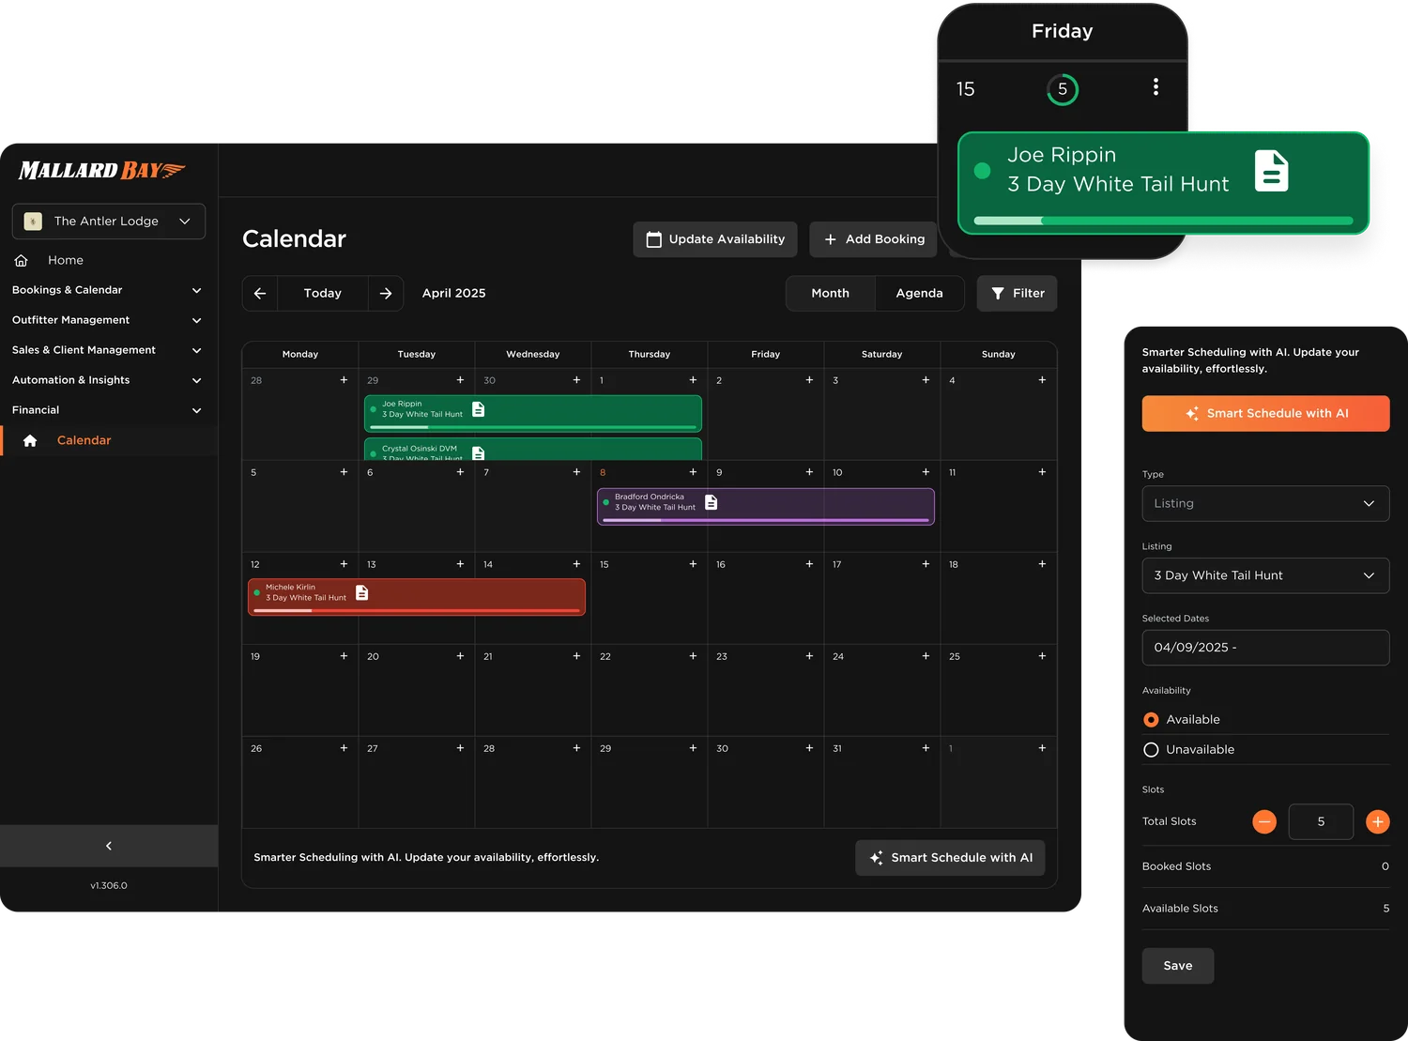The image size is (1408, 1041).
Task: Click the Save button
Action: pos(1178,966)
